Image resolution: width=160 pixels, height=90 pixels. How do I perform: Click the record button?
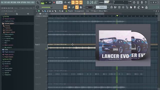click(54, 2)
